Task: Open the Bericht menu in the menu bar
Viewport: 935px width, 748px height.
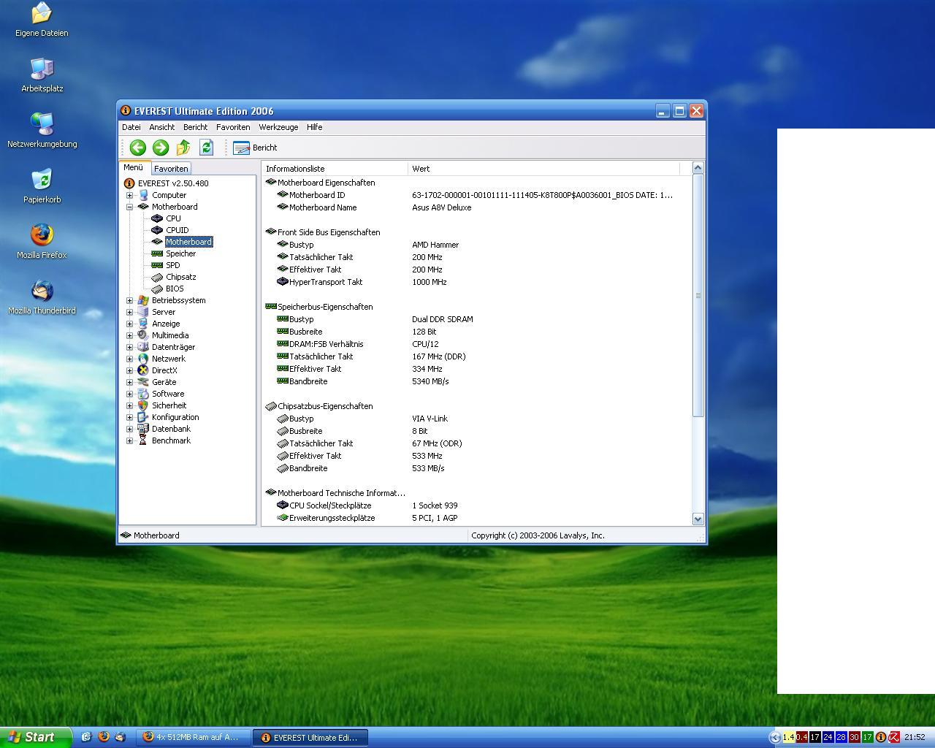Action: pos(195,127)
